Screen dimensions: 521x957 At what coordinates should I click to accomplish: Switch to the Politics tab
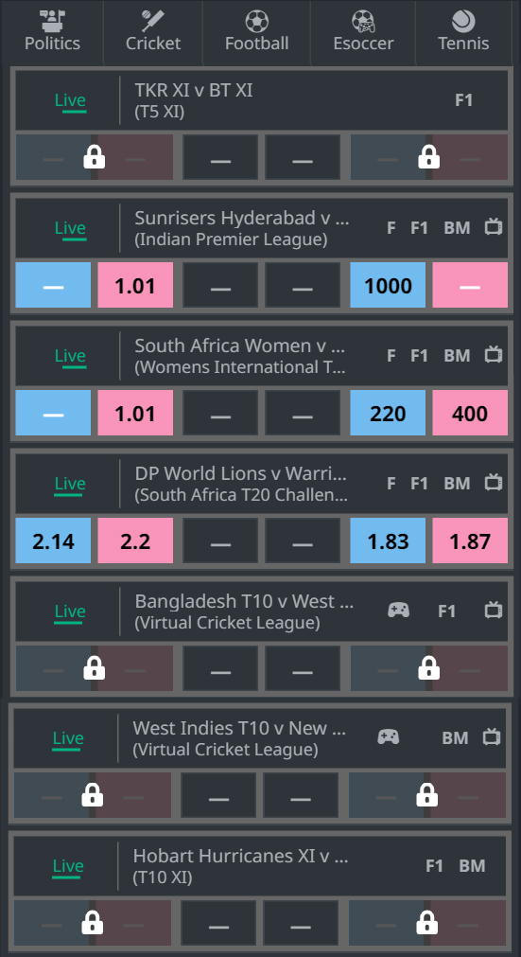pyautogui.click(x=52, y=32)
